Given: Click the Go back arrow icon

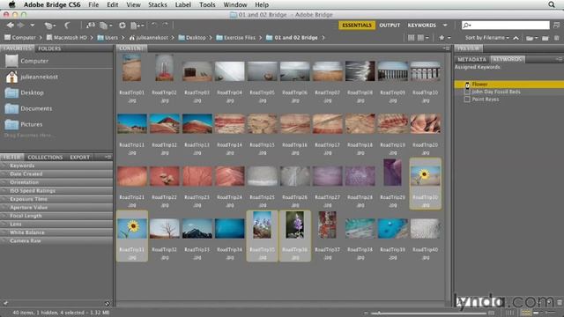Looking at the screenshot, I should 10,26.
